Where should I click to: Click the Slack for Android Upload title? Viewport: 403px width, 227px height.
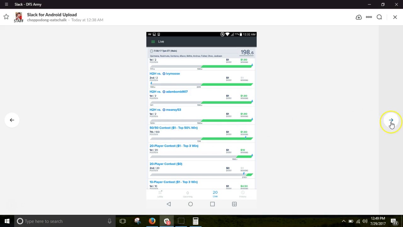click(x=52, y=15)
